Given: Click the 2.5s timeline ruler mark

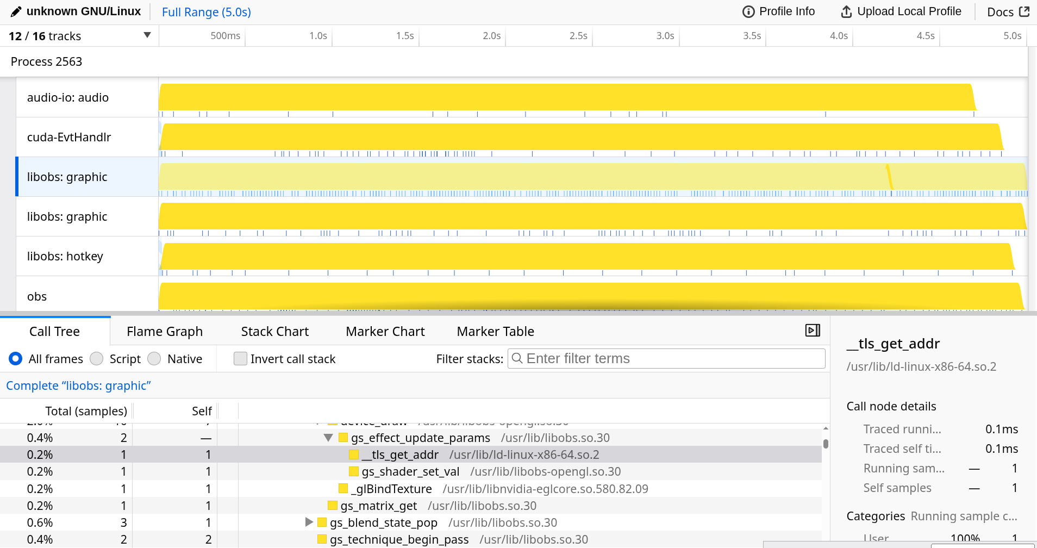Looking at the screenshot, I should [578, 36].
